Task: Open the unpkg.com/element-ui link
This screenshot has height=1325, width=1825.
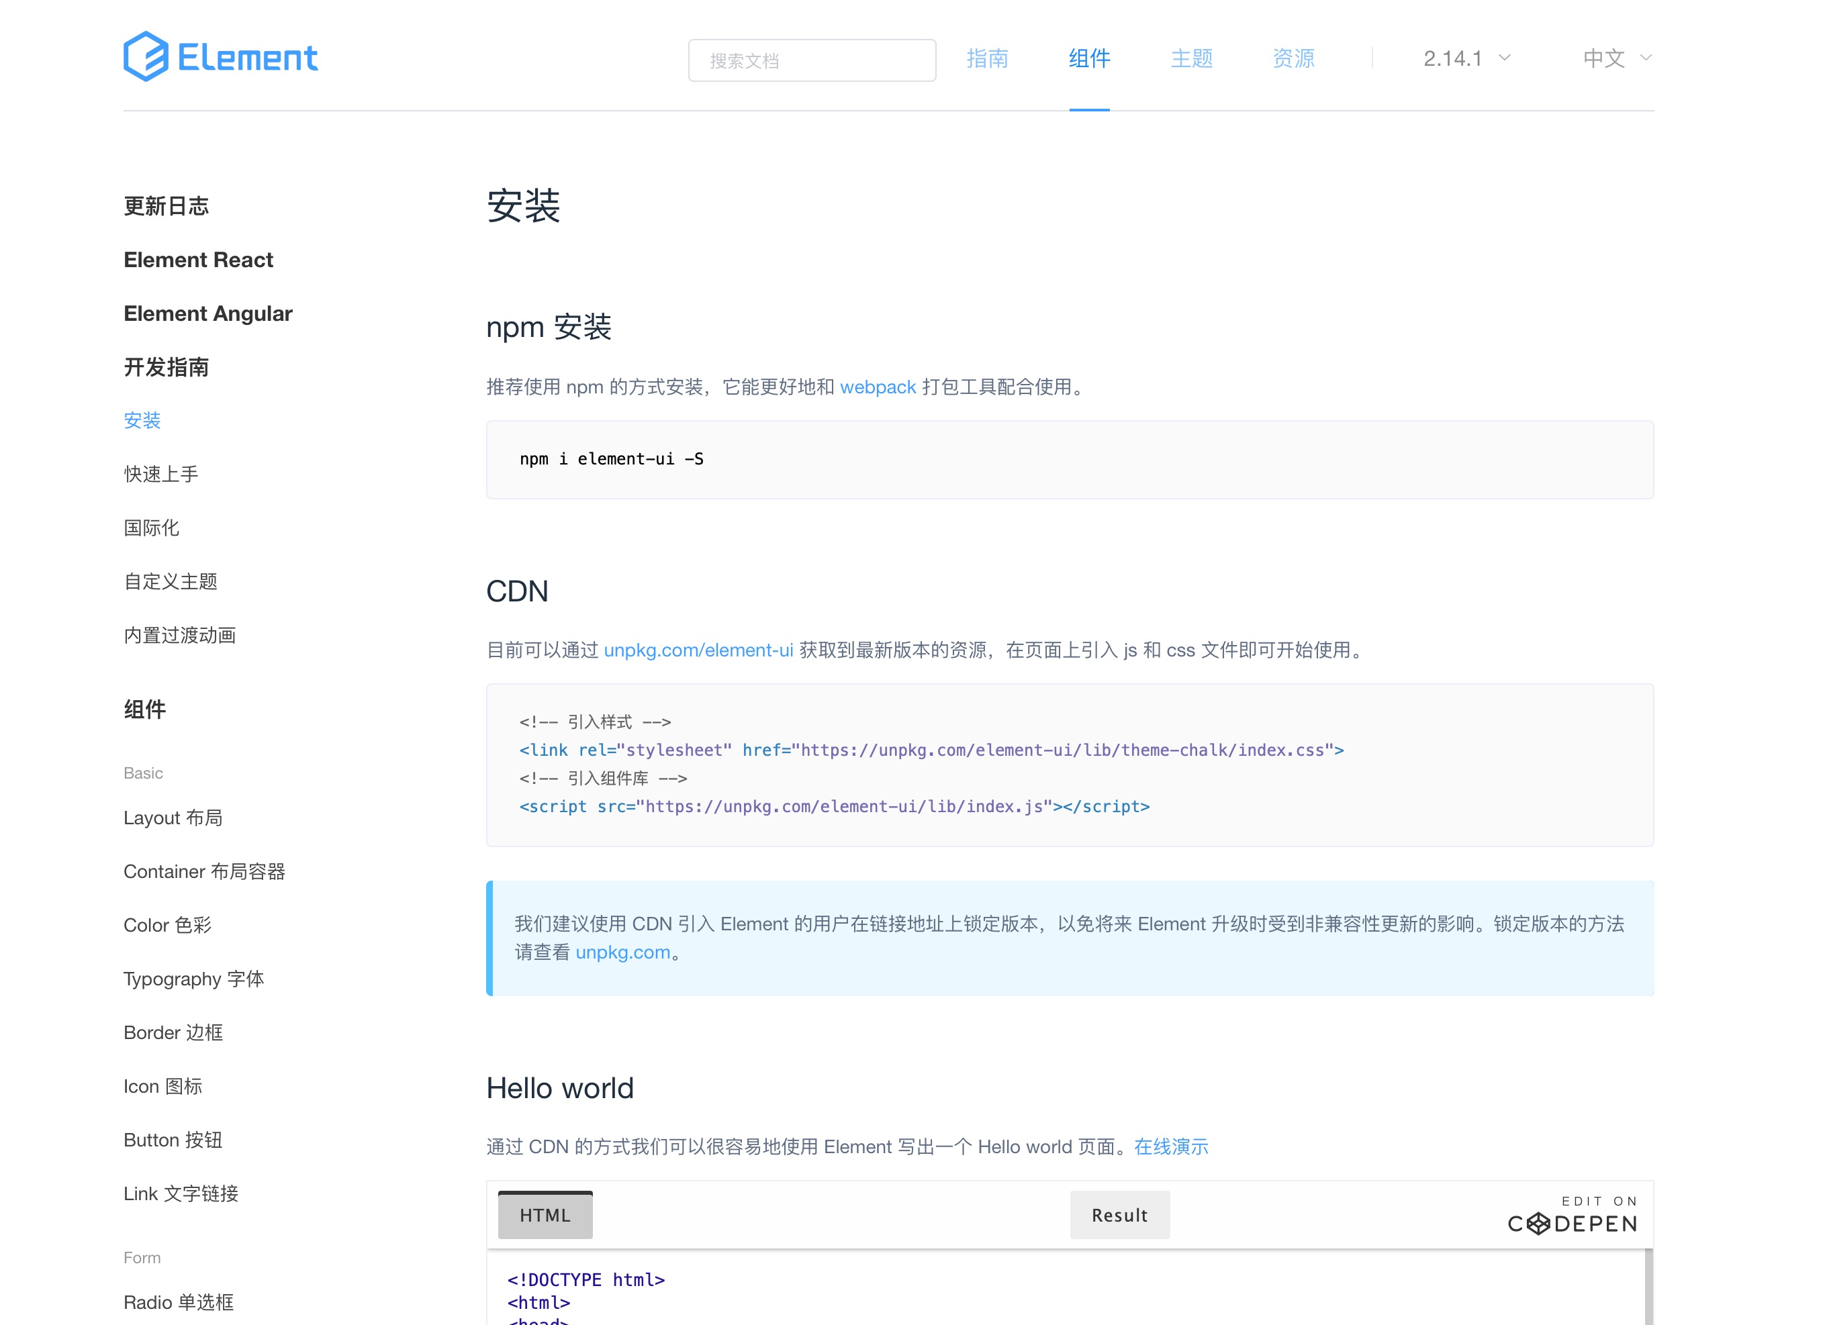Action: pos(698,650)
